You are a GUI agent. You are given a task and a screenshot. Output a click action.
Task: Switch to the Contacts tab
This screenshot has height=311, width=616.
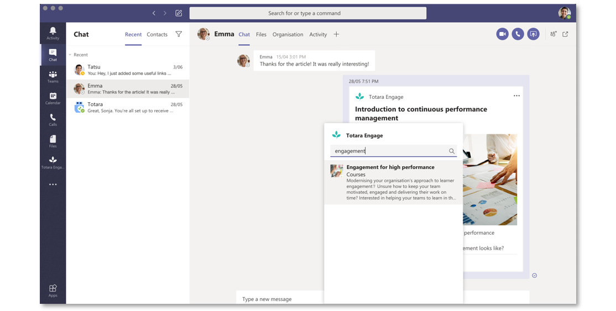click(157, 35)
